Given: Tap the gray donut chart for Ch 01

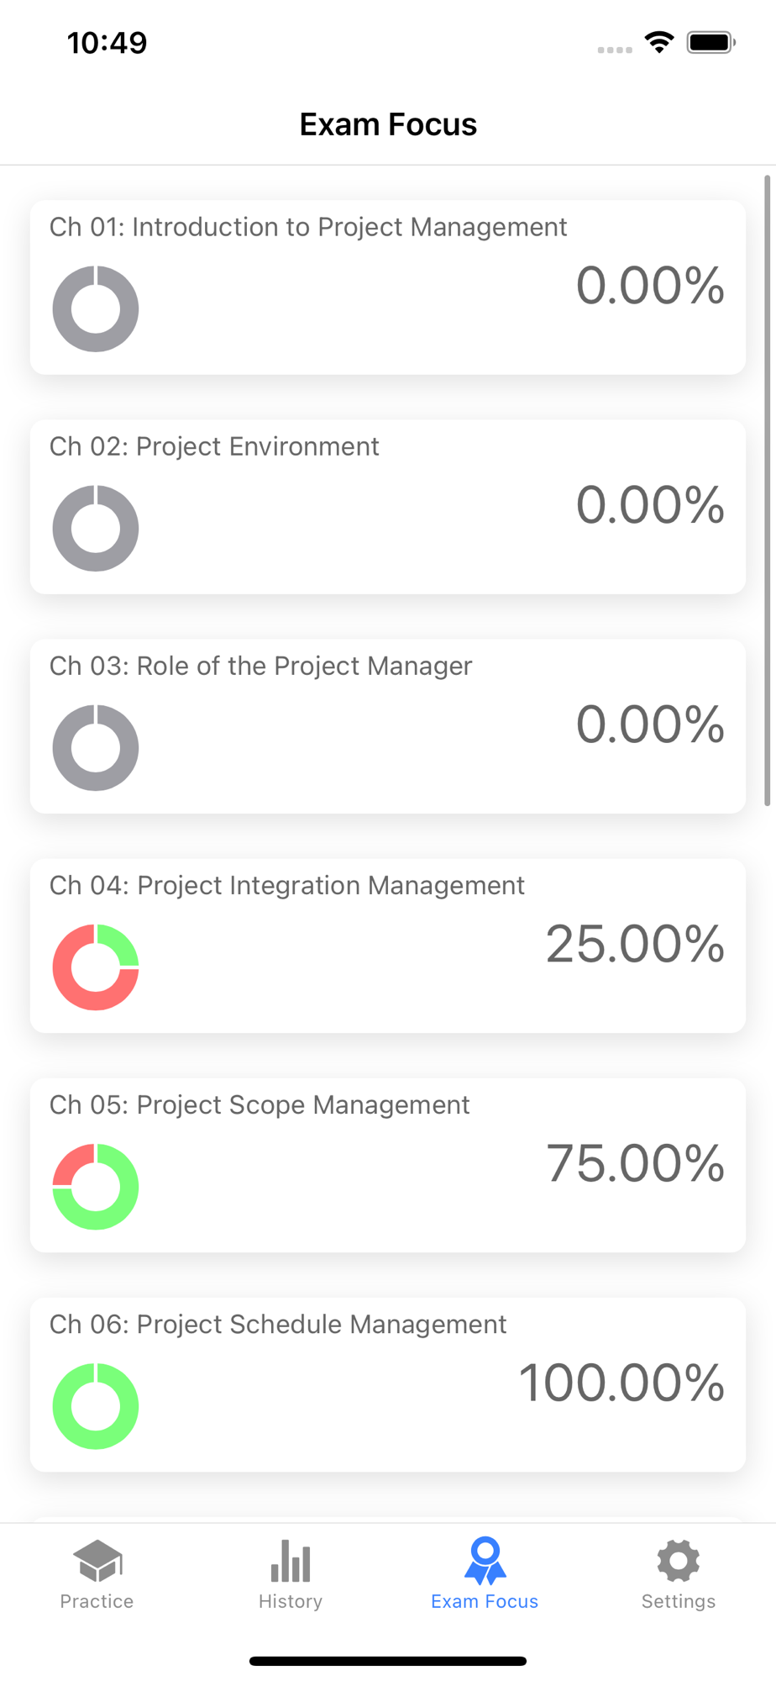Looking at the screenshot, I should point(96,308).
